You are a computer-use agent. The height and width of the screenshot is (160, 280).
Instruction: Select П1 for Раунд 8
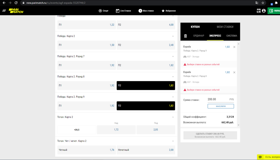87,86
